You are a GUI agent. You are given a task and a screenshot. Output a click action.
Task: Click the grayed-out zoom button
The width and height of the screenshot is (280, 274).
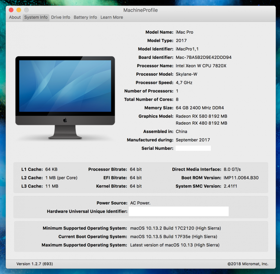(26, 10)
